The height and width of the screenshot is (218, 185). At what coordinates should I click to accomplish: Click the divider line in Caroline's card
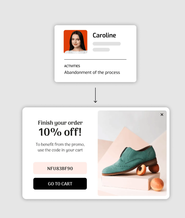[95, 59]
